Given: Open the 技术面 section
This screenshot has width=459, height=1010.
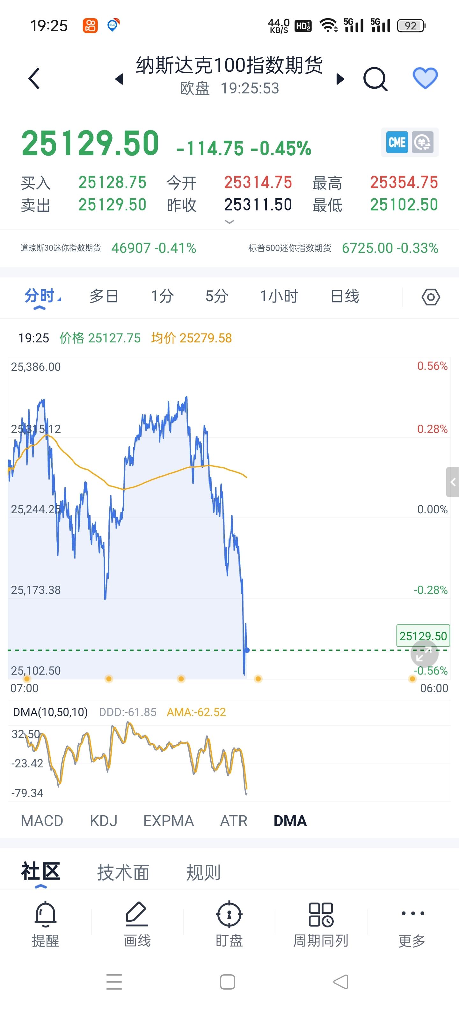Looking at the screenshot, I should click(x=123, y=873).
